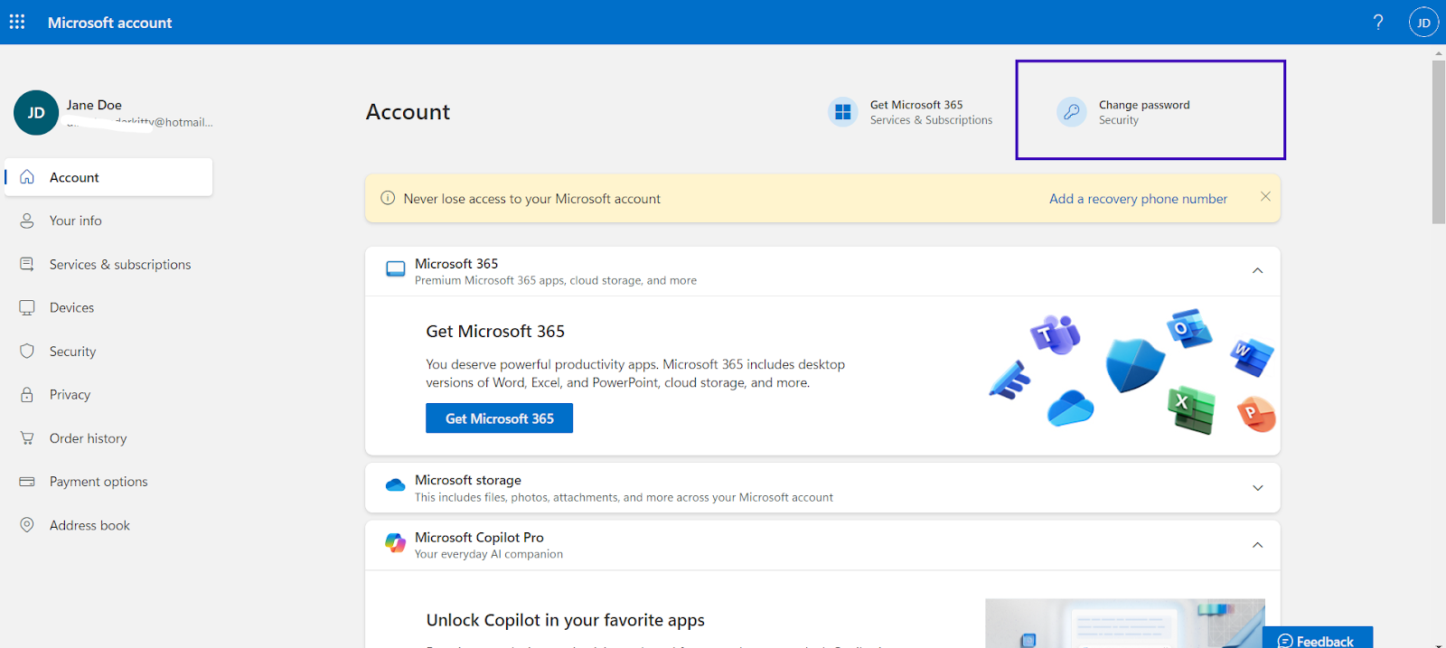Select the Copilot Pro colorful logo
This screenshot has width=1446, height=648.
pos(395,542)
